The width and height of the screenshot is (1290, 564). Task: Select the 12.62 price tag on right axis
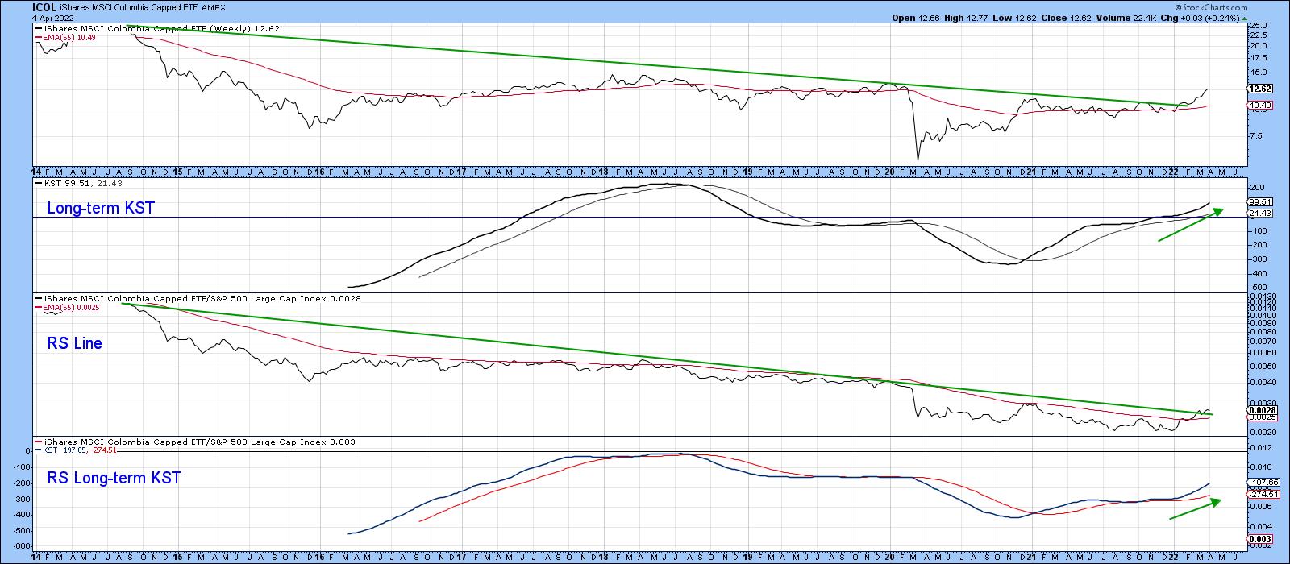1259,89
